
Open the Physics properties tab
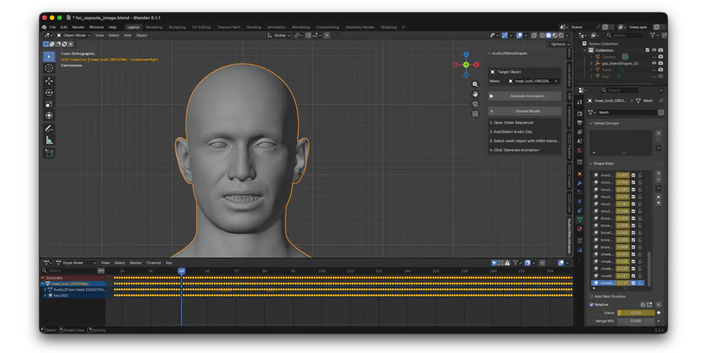coord(580,201)
